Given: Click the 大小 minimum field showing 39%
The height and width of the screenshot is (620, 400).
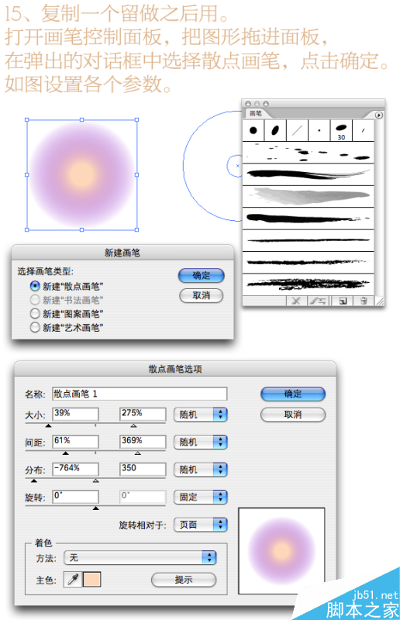Looking at the screenshot, I should pyautogui.click(x=75, y=414).
